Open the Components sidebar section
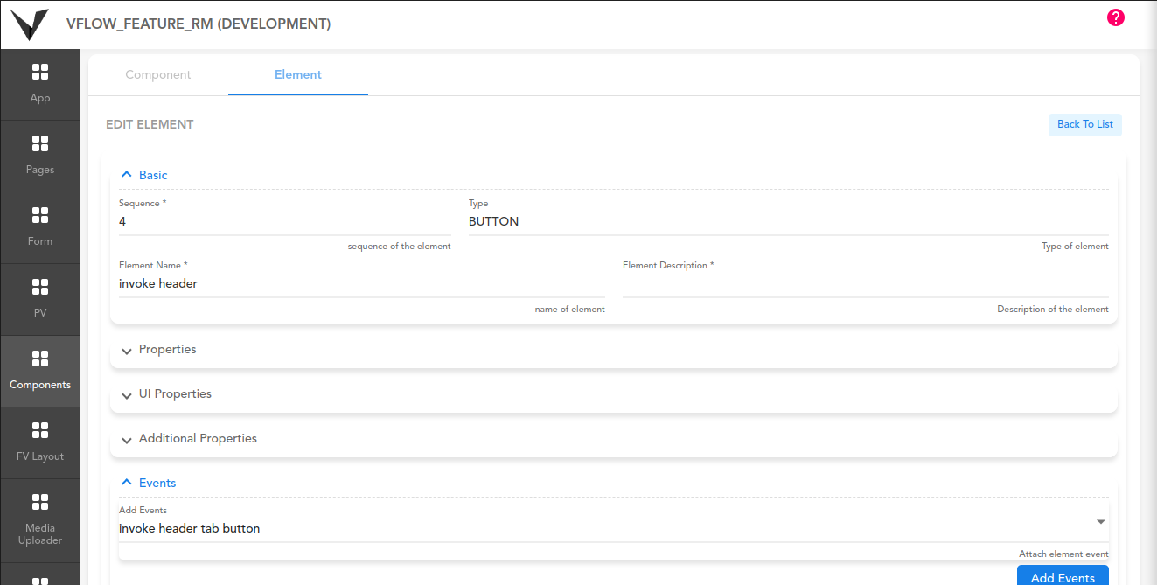The width and height of the screenshot is (1157, 585). pyautogui.click(x=39, y=371)
